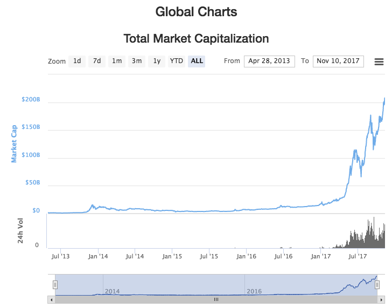Select the YTD zoom button
The height and width of the screenshot is (308, 392).
pyautogui.click(x=177, y=61)
